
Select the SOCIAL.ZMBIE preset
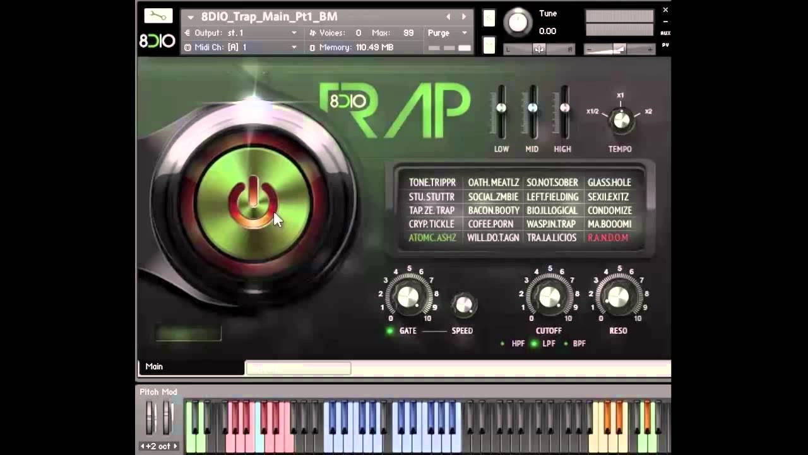click(493, 197)
